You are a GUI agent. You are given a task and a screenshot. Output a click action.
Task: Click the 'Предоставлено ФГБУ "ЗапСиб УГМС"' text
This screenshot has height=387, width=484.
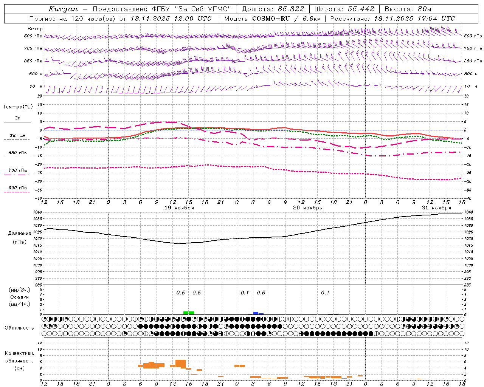[x=162, y=9]
